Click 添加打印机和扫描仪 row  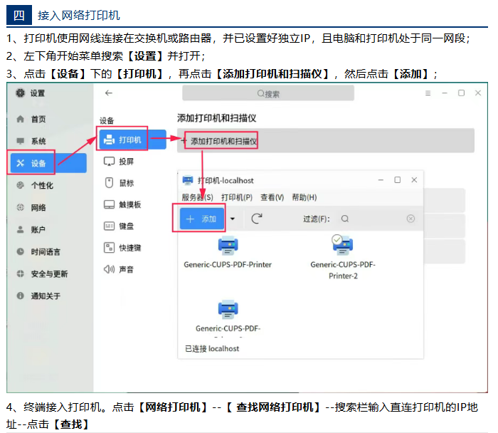(325, 141)
